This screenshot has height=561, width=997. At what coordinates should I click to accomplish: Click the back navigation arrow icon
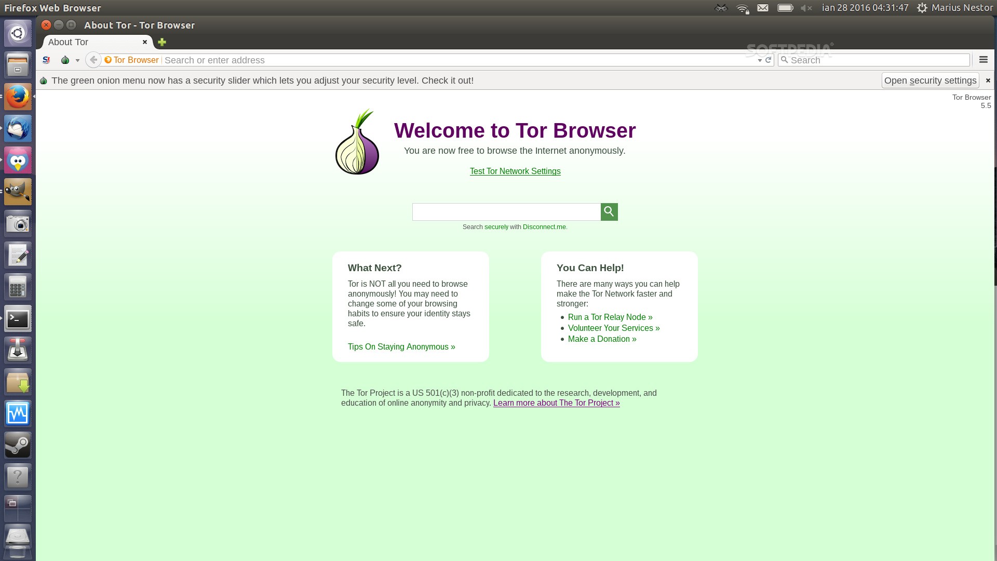[x=93, y=60]
